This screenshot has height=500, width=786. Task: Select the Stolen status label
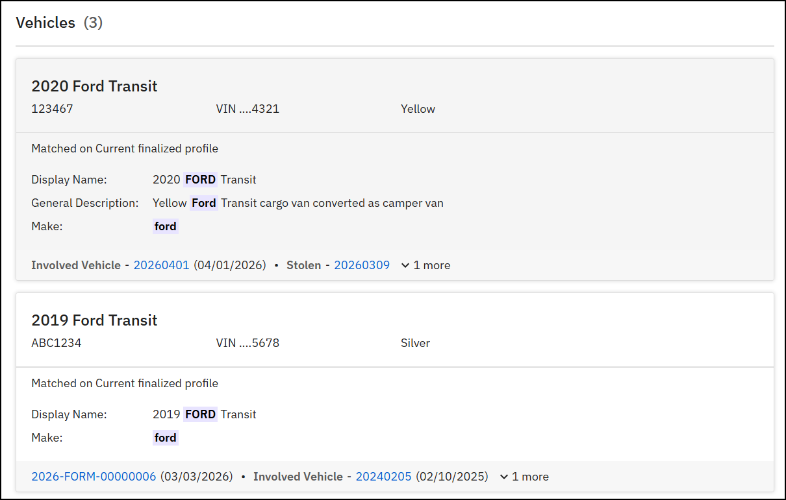(303, 265)
